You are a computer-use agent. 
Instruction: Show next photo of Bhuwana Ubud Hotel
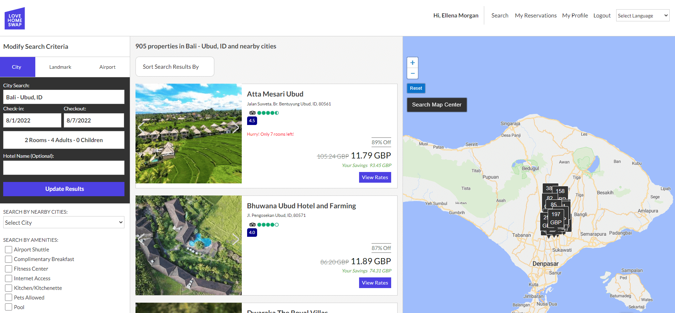(x=235, y=239)
